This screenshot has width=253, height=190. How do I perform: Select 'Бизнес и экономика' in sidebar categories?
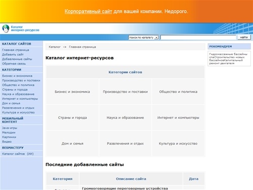click(x=17, y=76)
